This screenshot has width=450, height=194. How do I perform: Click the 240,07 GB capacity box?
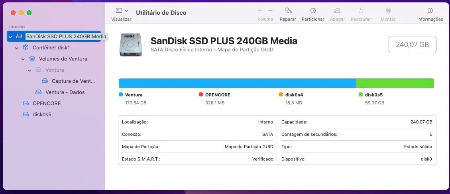pyautogui.click(x=413, y=45)
